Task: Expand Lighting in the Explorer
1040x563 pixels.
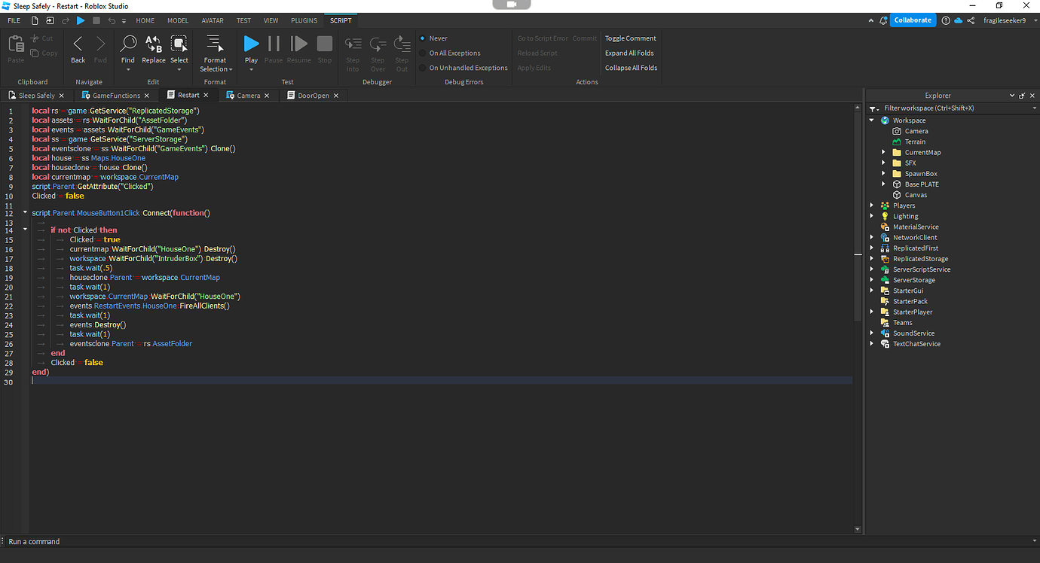Action: 872,216
